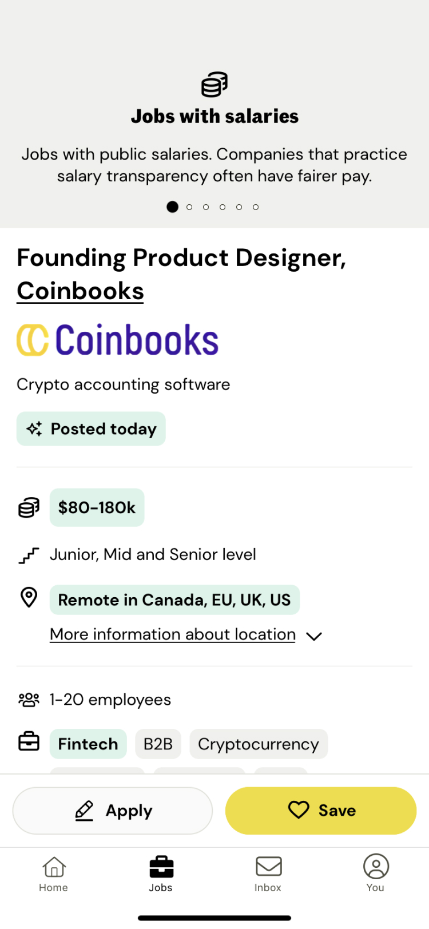
Task: Save this job with the heart button
Action: [x=321, y=811]
